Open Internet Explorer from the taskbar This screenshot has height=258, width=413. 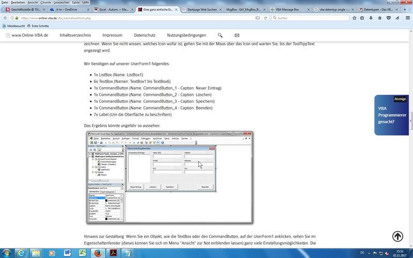tap(21, 253)
